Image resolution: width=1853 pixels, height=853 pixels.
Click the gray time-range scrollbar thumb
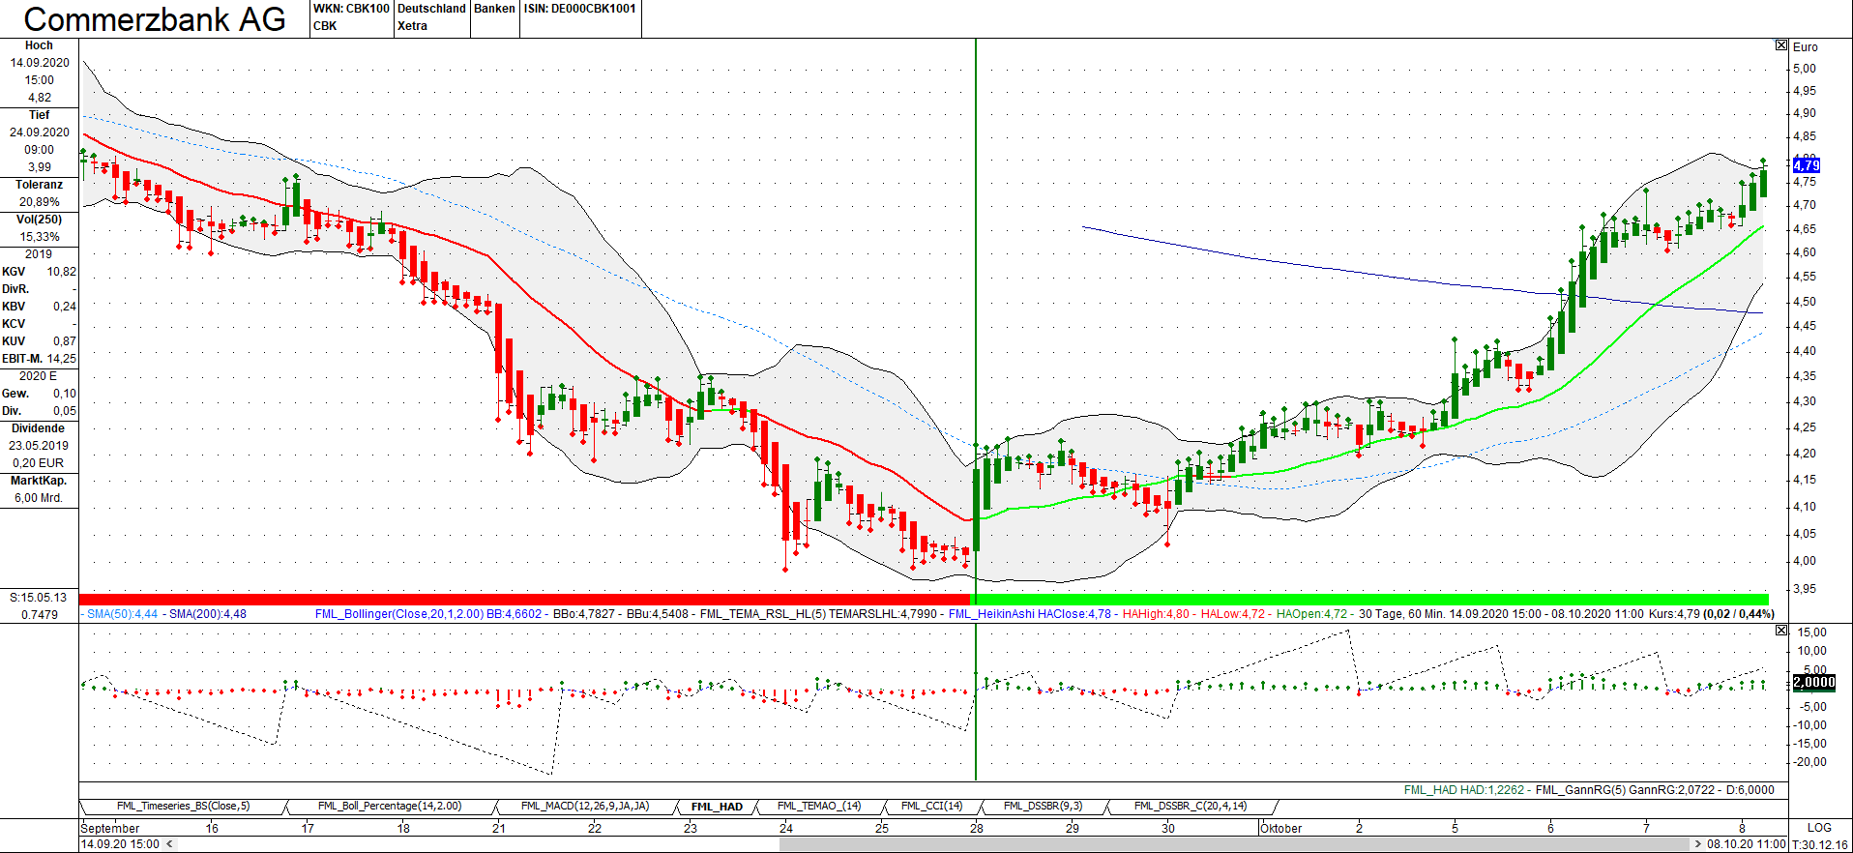pos(1235,844)
